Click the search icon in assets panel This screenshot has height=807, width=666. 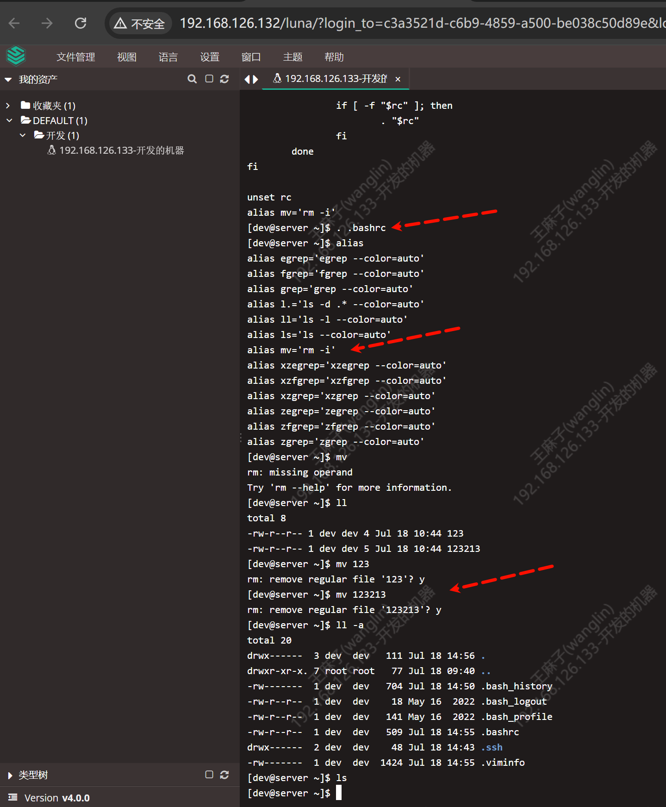coord(192,79)
